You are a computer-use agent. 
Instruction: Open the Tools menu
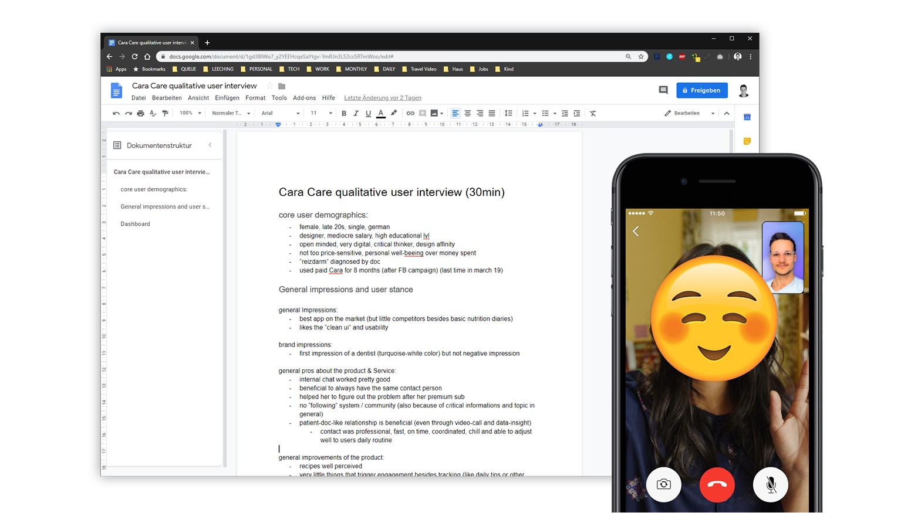[x=279, y=98]
